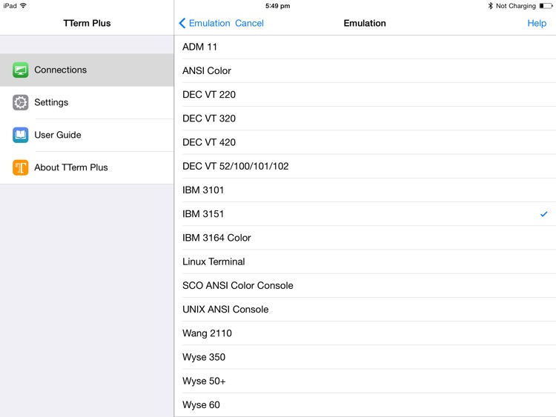Choose Wang 2110 emulation
This screenshot has width=556, height=417.
pyautogui.click(x=365, y=333)
